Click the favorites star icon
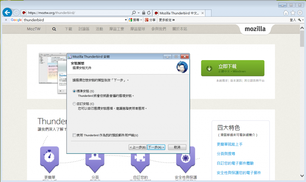 point(293,13)
